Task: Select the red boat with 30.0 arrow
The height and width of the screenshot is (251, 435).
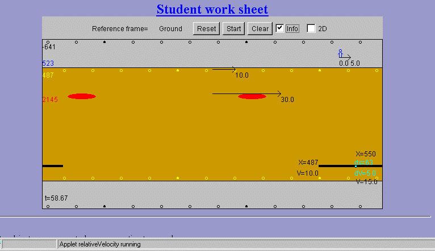Action: [x=252, y=96]
